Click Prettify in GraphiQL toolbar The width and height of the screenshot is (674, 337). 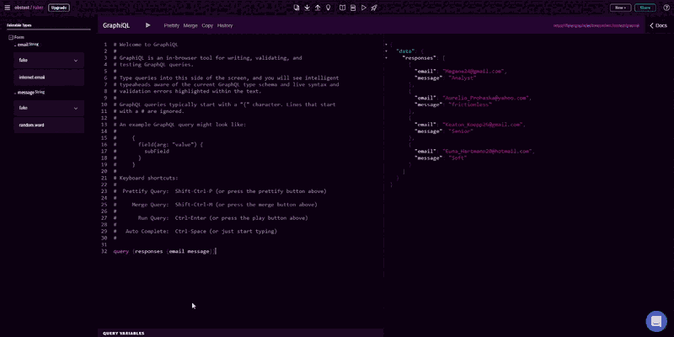click(x=172, y=25)
